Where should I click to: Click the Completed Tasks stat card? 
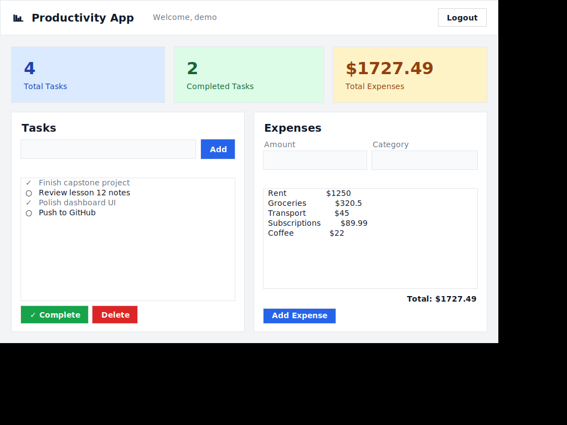[249, 75]
